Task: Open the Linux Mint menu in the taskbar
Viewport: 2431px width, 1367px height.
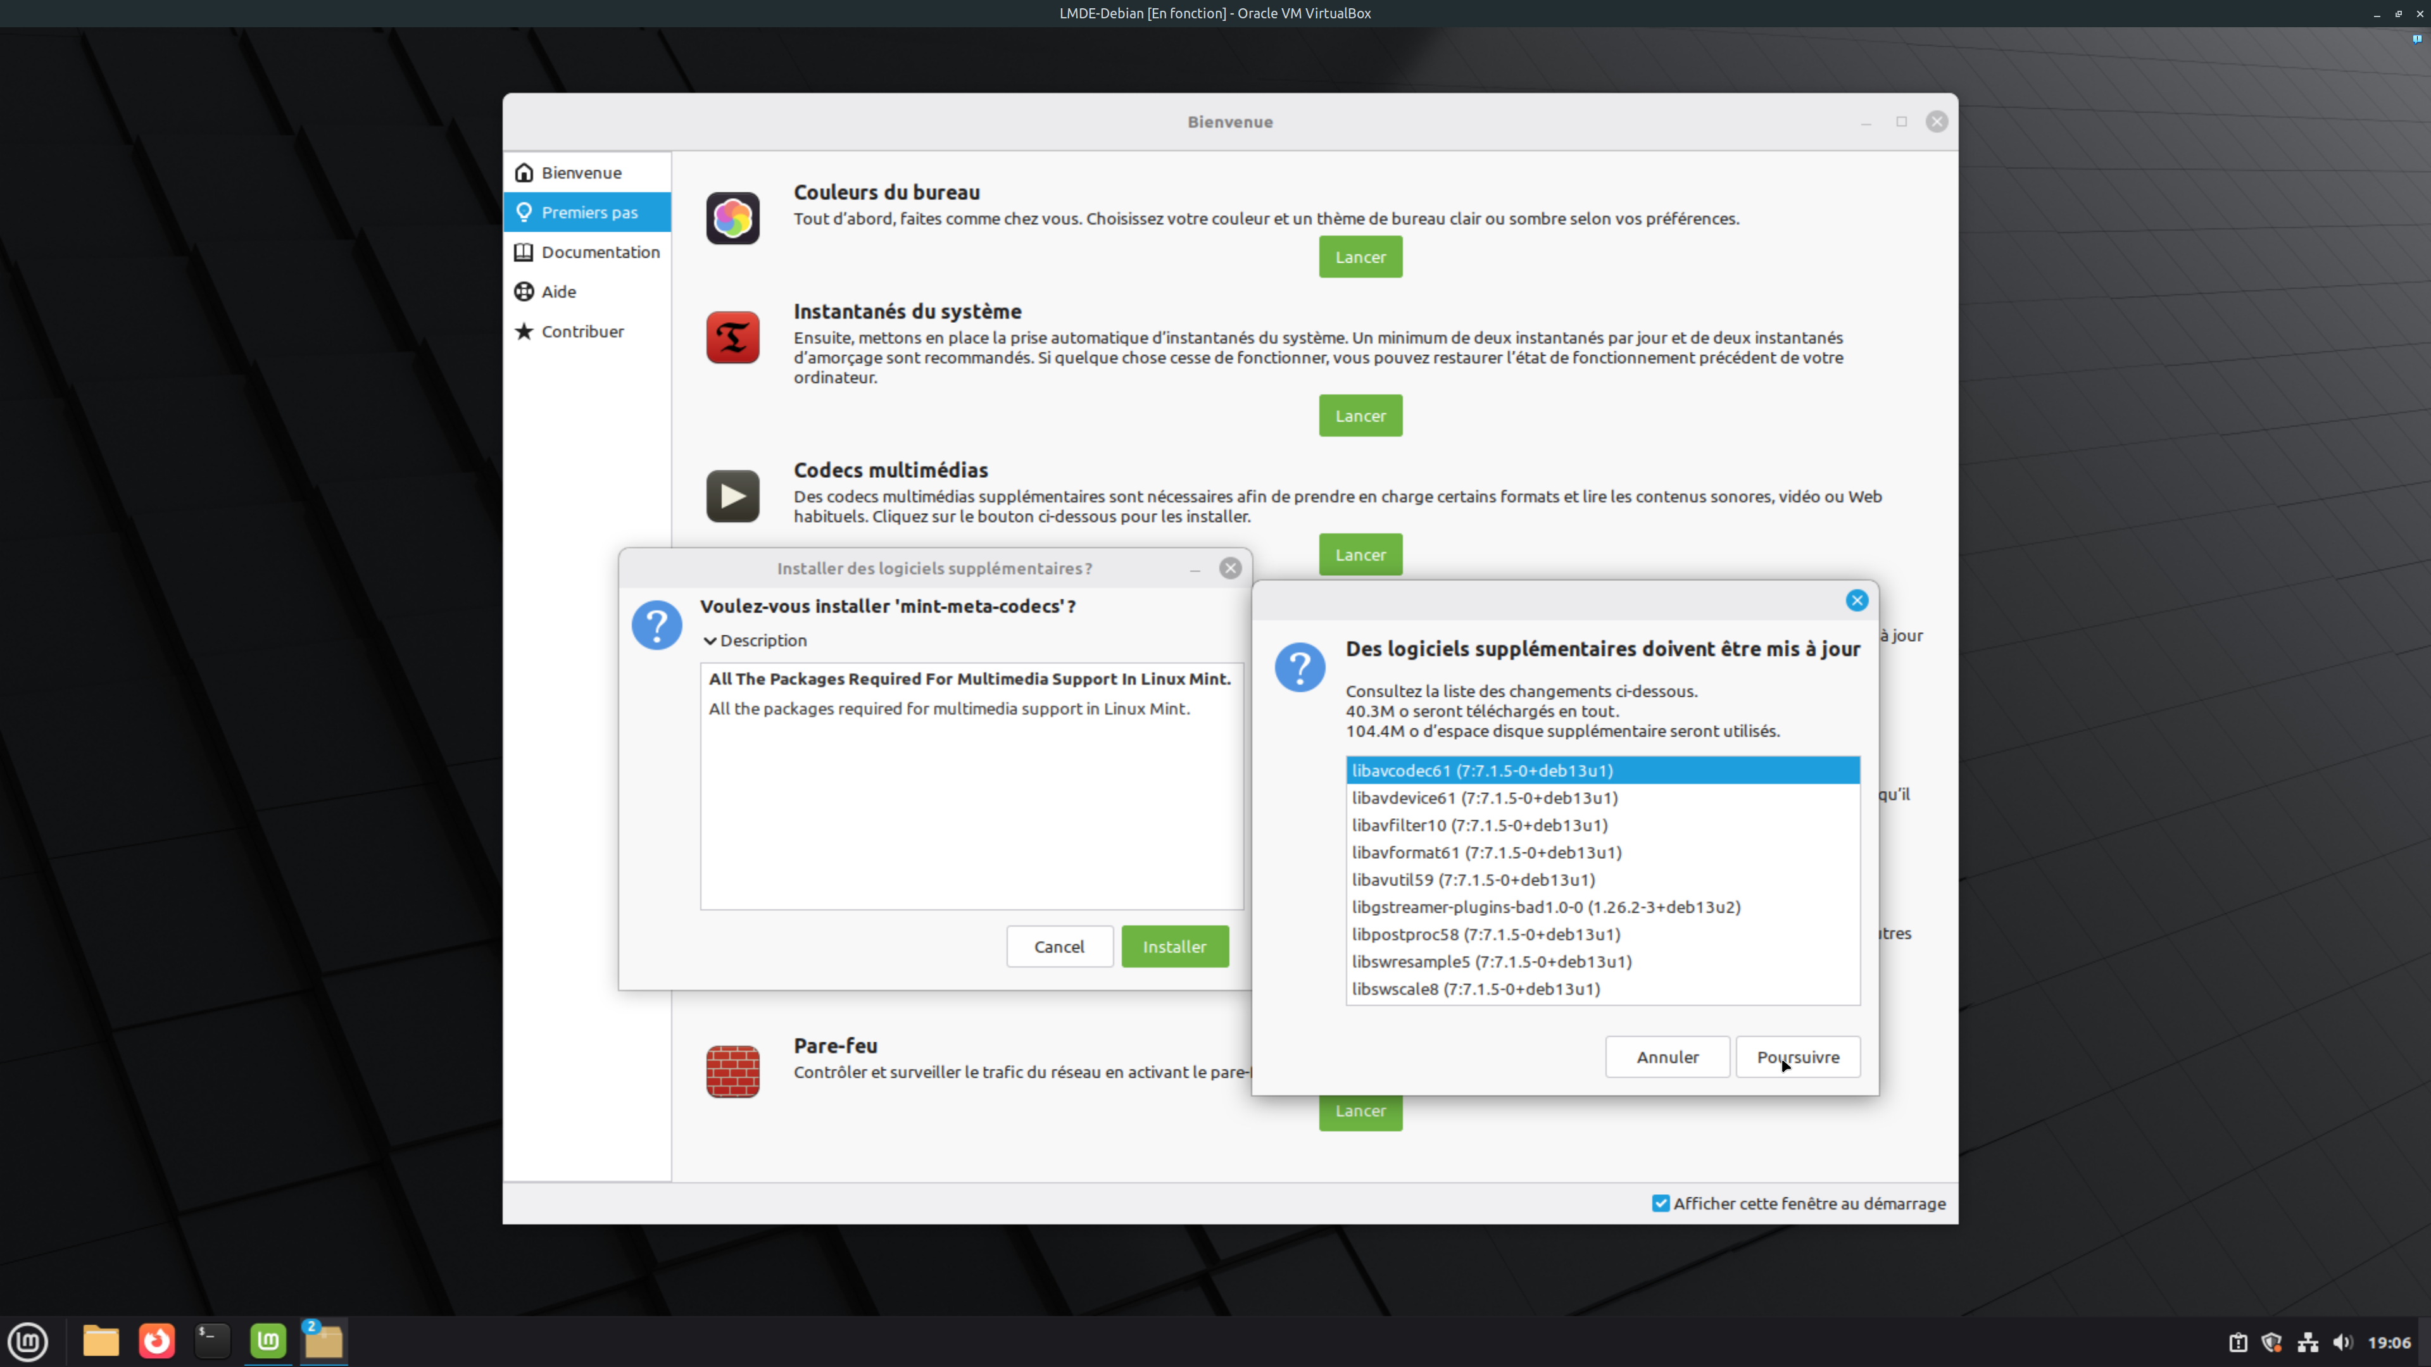Action: pyautogui.click(x=28, y=1340)
